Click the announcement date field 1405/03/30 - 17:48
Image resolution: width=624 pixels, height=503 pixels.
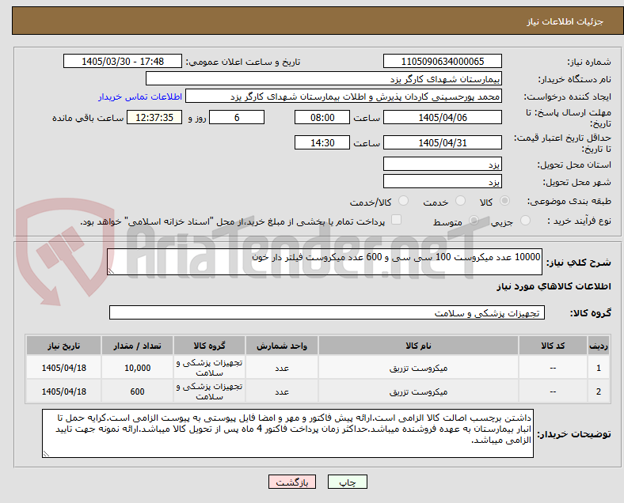click(x=123, y=61)
